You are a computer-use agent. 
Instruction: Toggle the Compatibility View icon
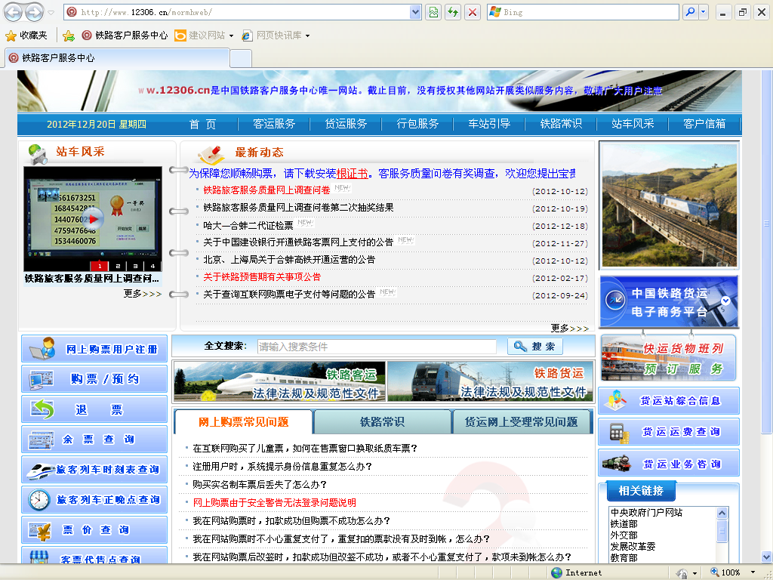coord(433,12)
